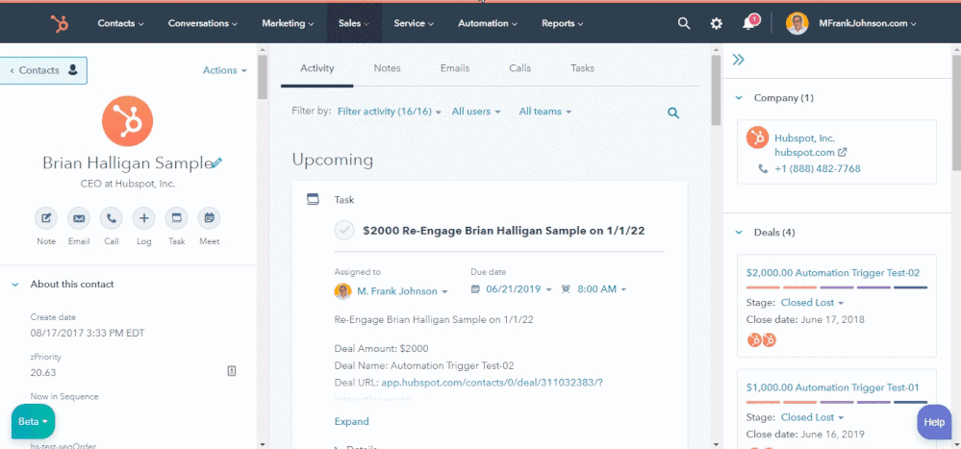Click the Call phone icon
Viewport: 961px width, 449px height.
tap(111, 218)
